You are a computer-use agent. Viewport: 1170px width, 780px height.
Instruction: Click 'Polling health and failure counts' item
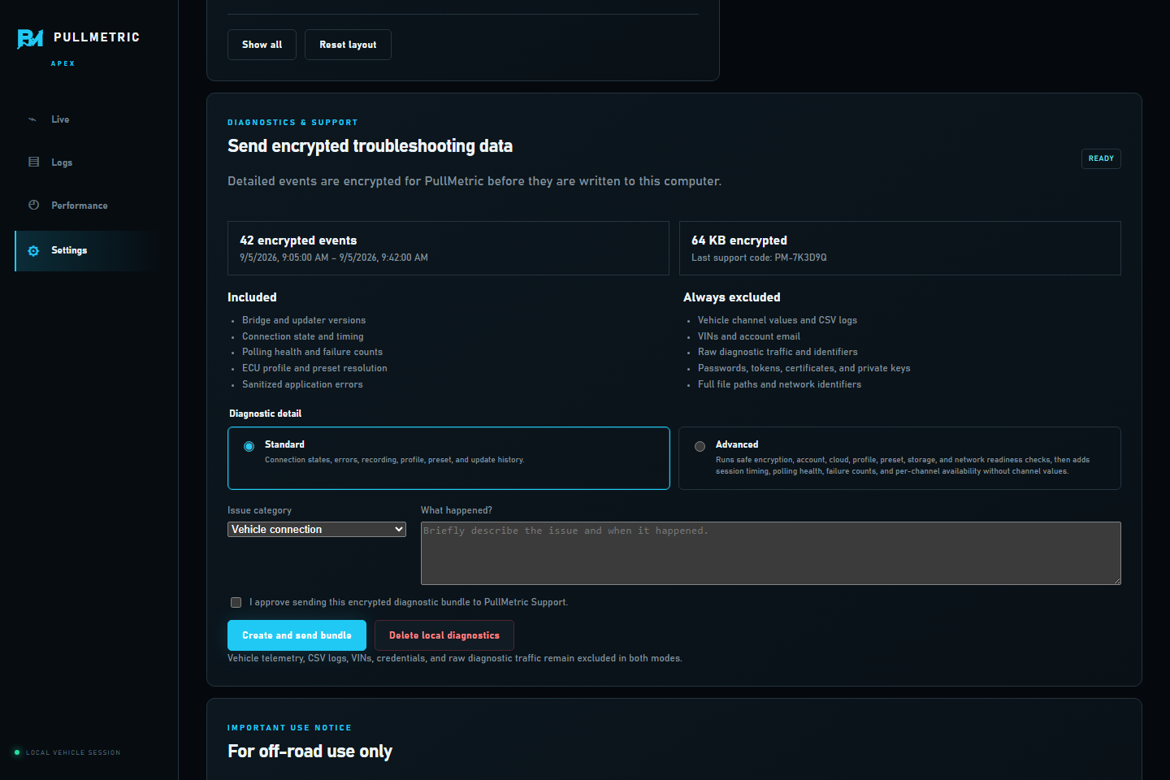tap(312, 352)
